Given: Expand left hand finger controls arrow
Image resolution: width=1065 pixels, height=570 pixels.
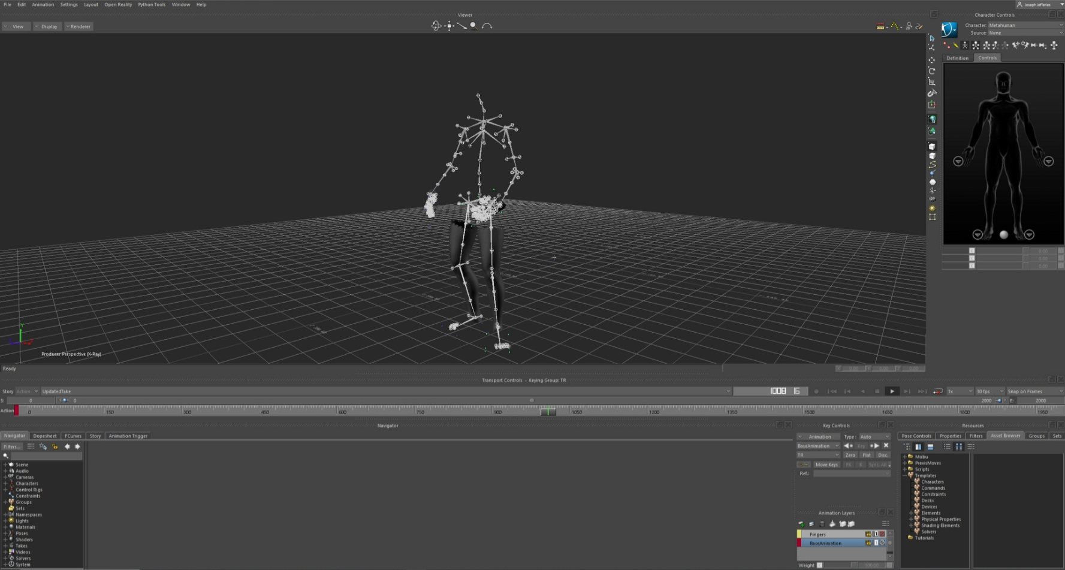Looking at the screenshot, I should coord(1048,161).
